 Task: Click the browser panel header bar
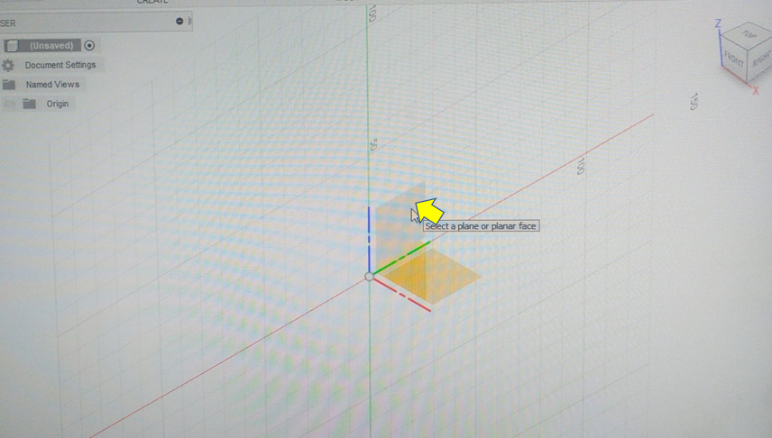[x=96, y=22]
